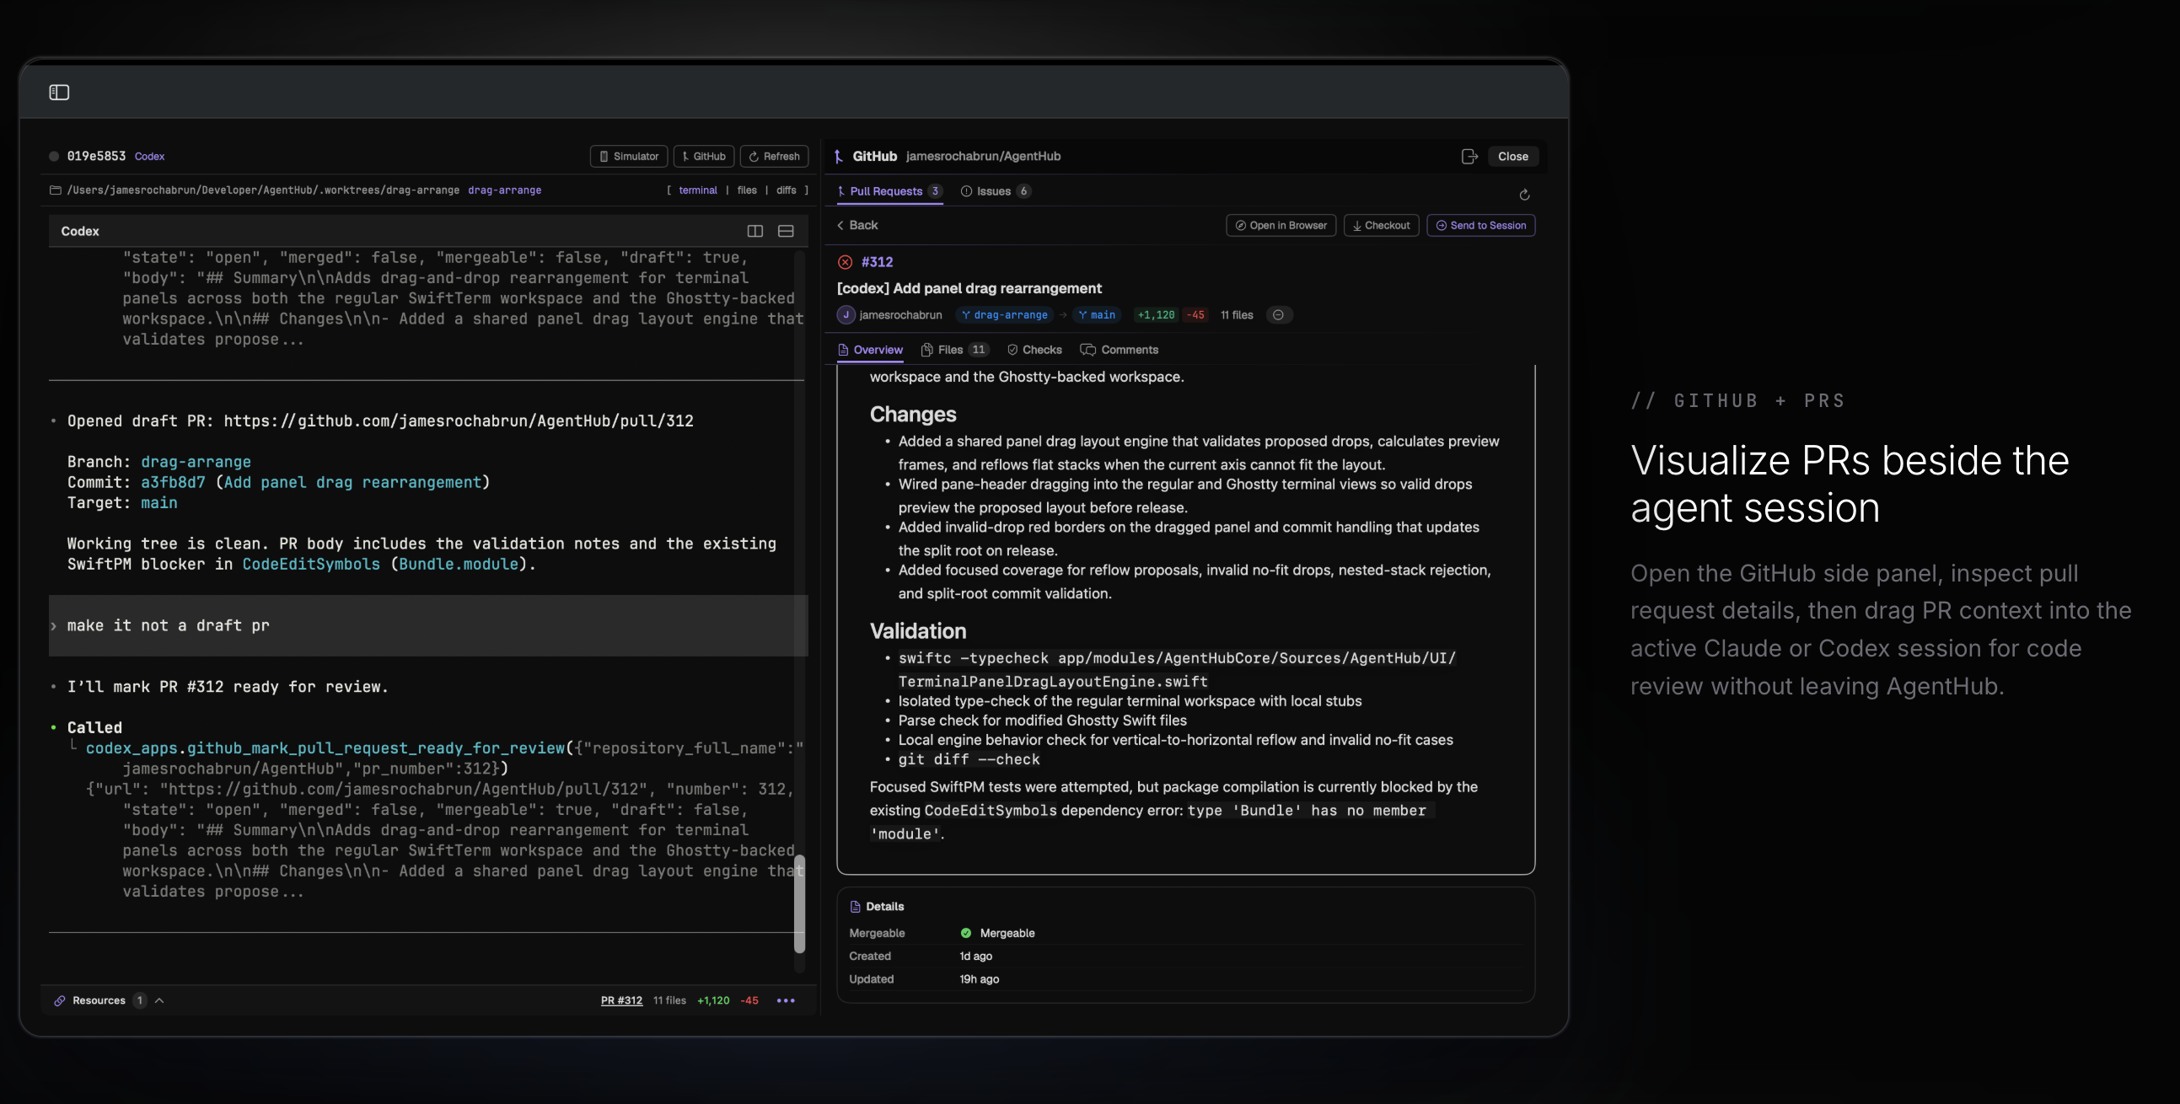Toggle the sidebar panel icon
2180x1104 pixels.
click(59, 92)
